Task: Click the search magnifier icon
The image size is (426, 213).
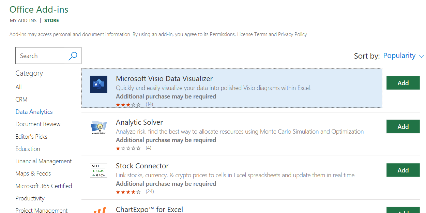Action: click(x=73, y=56)
